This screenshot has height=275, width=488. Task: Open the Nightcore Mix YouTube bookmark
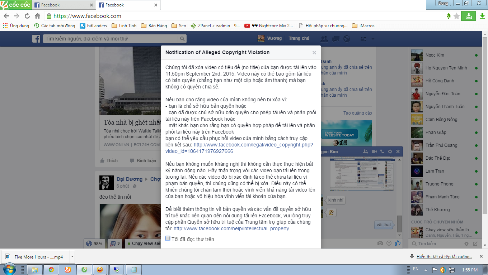(269, 26)
